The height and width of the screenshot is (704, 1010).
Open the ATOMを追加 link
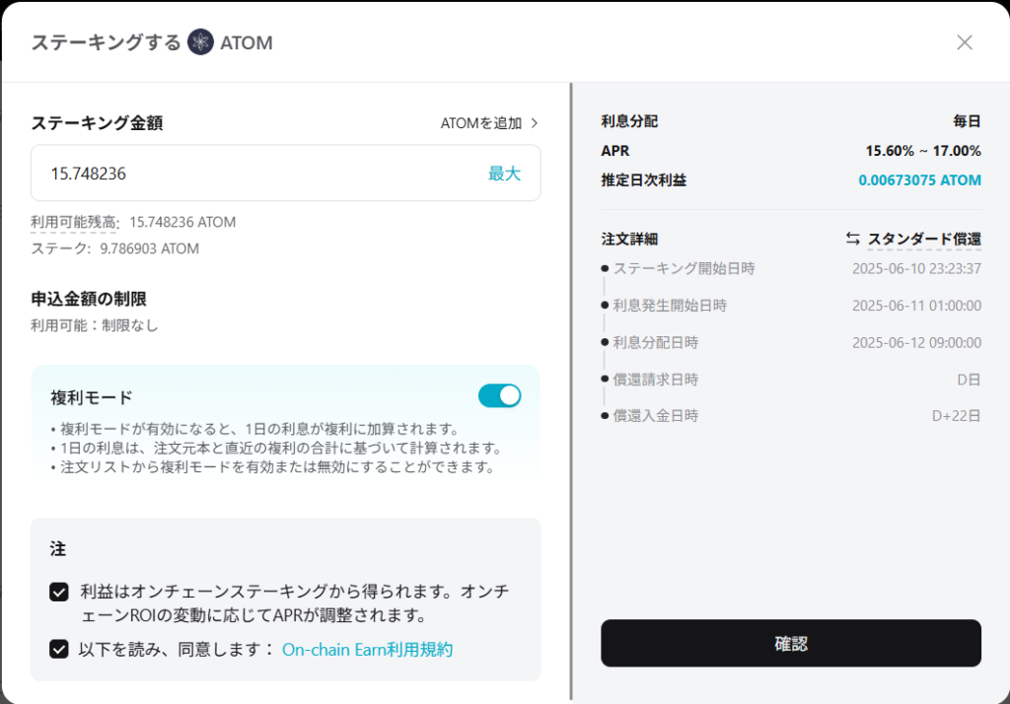pos(480,123)
